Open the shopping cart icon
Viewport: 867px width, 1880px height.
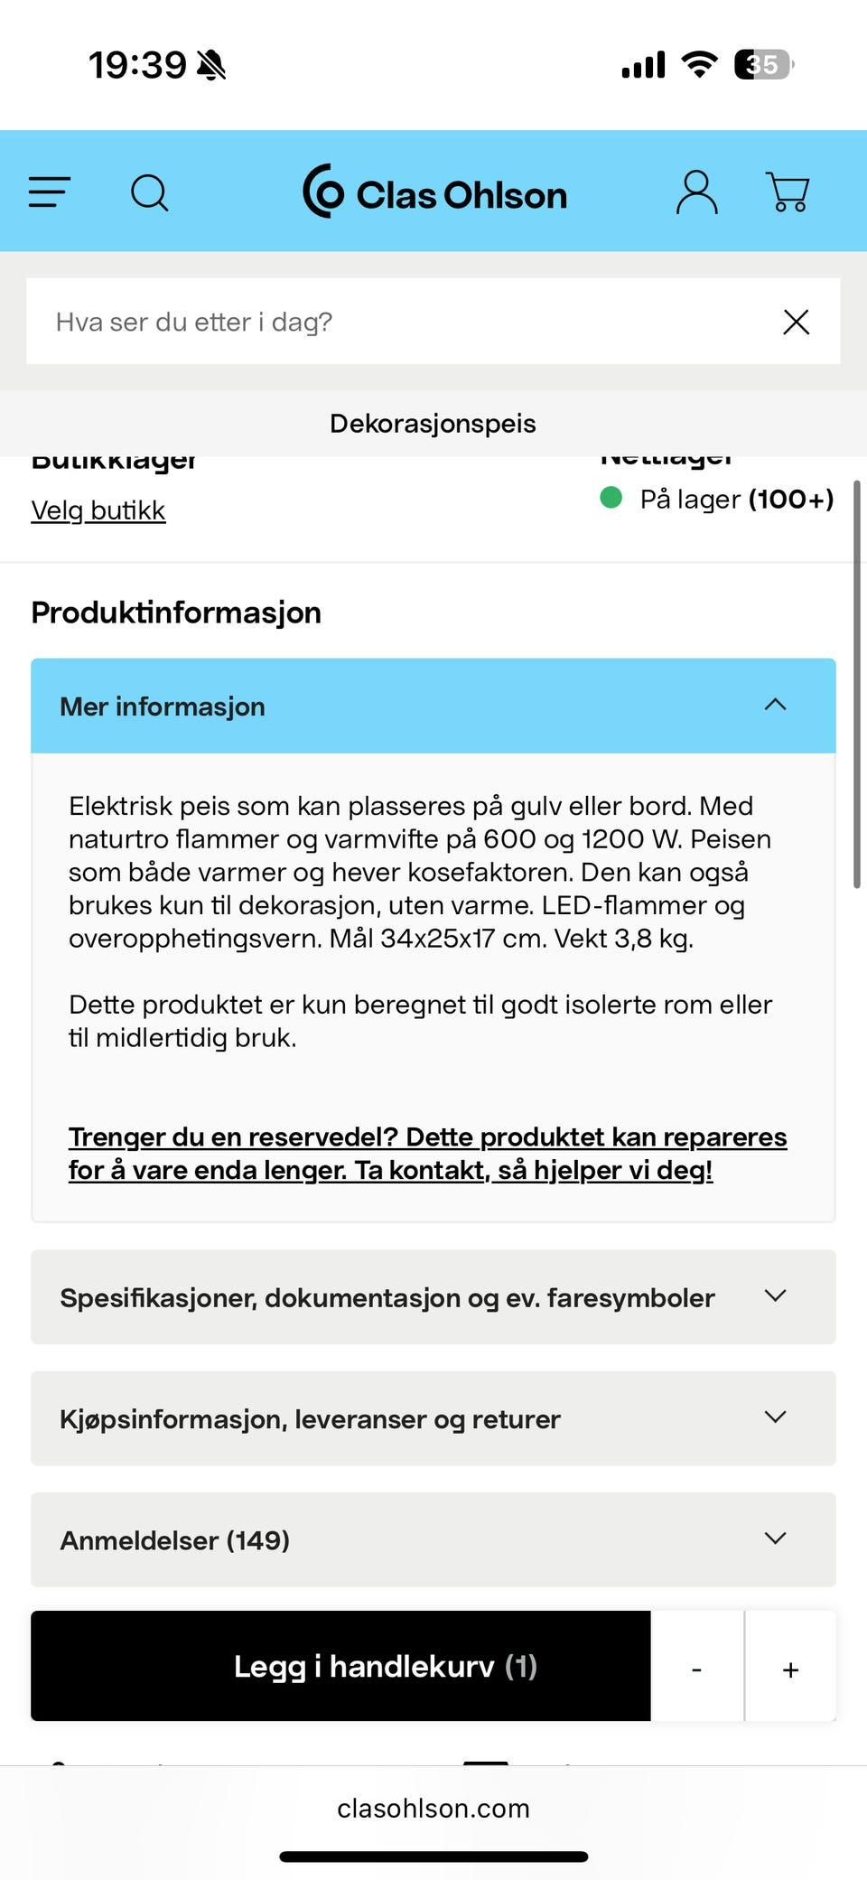(788, 192)
